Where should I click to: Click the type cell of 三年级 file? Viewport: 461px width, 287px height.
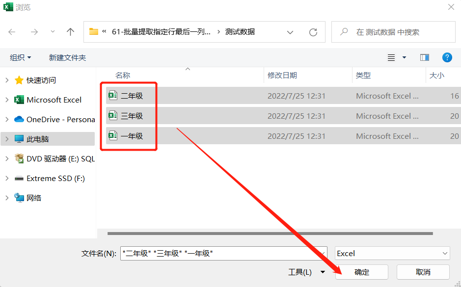387,116
